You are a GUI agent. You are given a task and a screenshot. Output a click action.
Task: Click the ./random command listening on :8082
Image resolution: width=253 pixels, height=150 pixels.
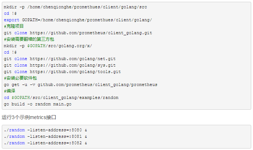pyautogui.click(x=46, y=143)
